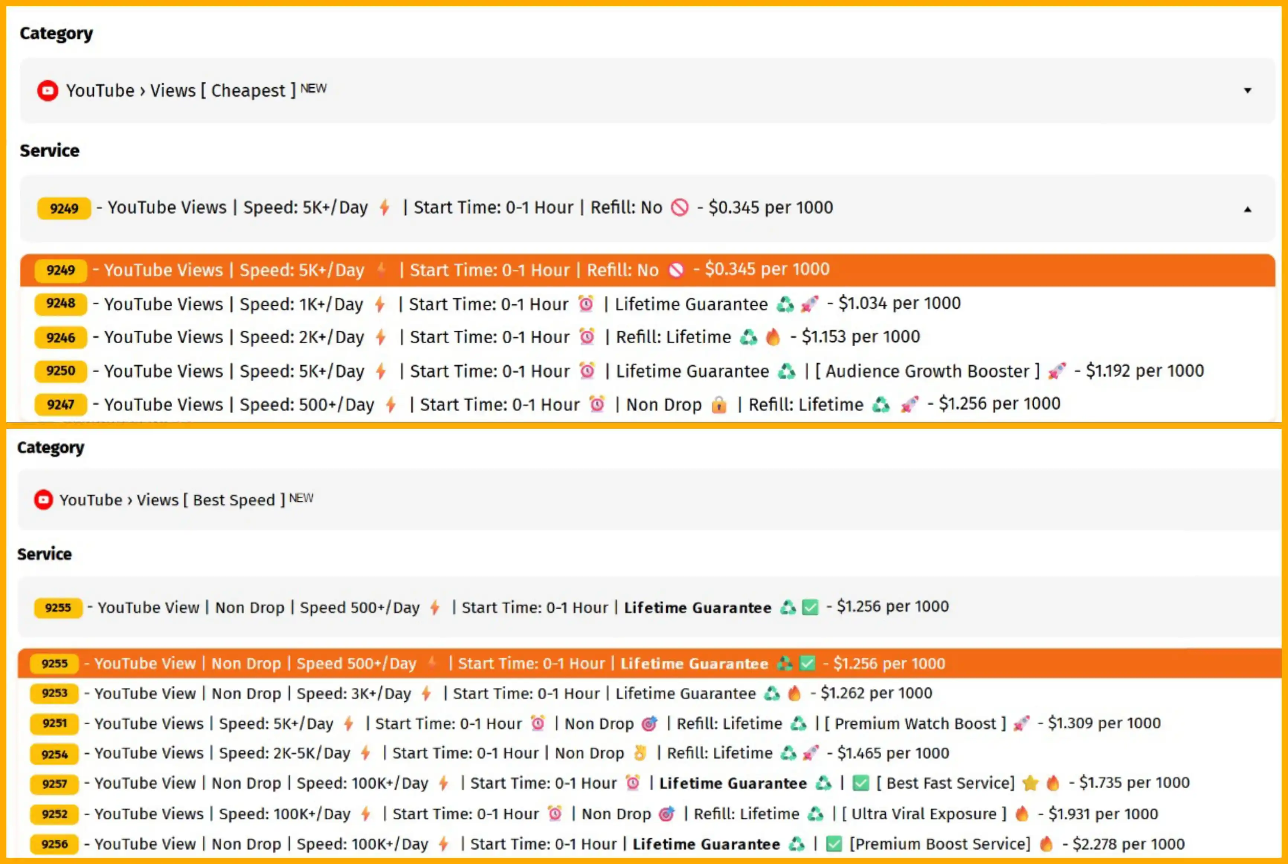This screenshot has height=864, width=1288.
Task: Click the 9250 ID badge
Action: [61, 371]
